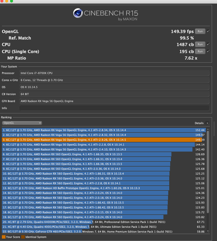The width and height of the screenshot is (217, 241).
Task: Toggle the CPU Single Core checkbox
Action: coord(208,51)
